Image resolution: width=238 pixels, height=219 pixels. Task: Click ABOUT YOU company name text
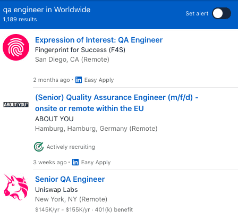pos(54,119)
